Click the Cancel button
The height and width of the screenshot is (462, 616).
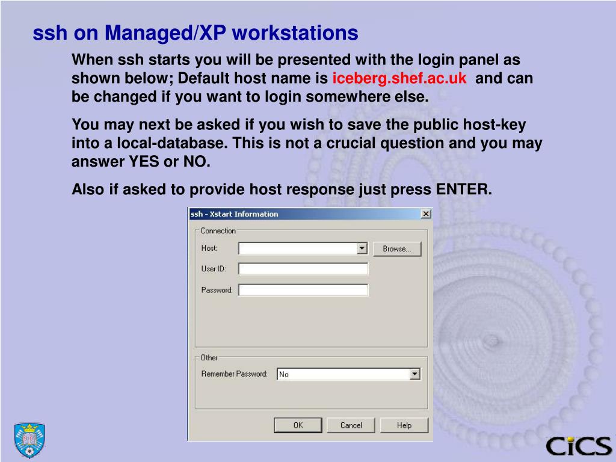(351, 425)
